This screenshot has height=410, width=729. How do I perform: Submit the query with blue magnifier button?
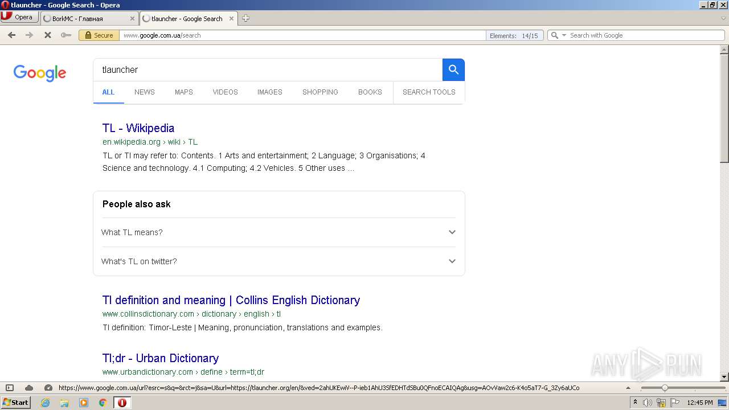tap(453, 69)
